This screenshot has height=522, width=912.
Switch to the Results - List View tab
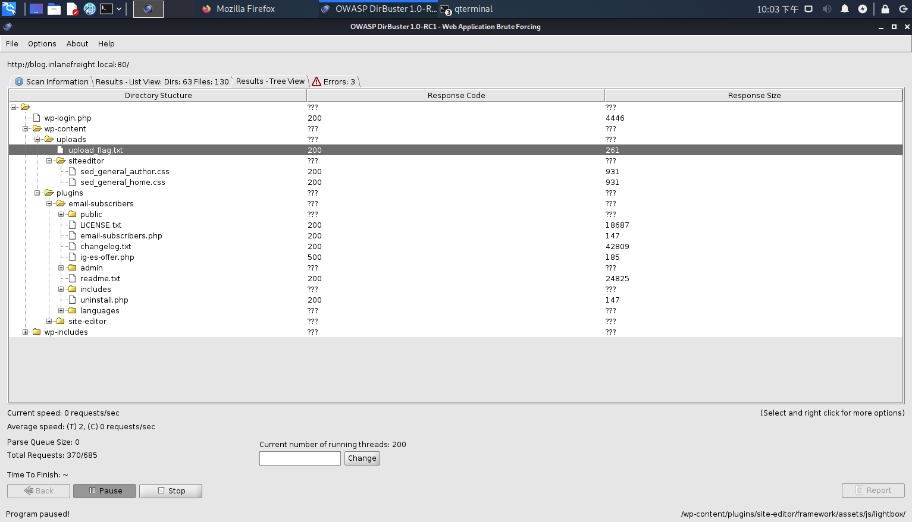162,81
